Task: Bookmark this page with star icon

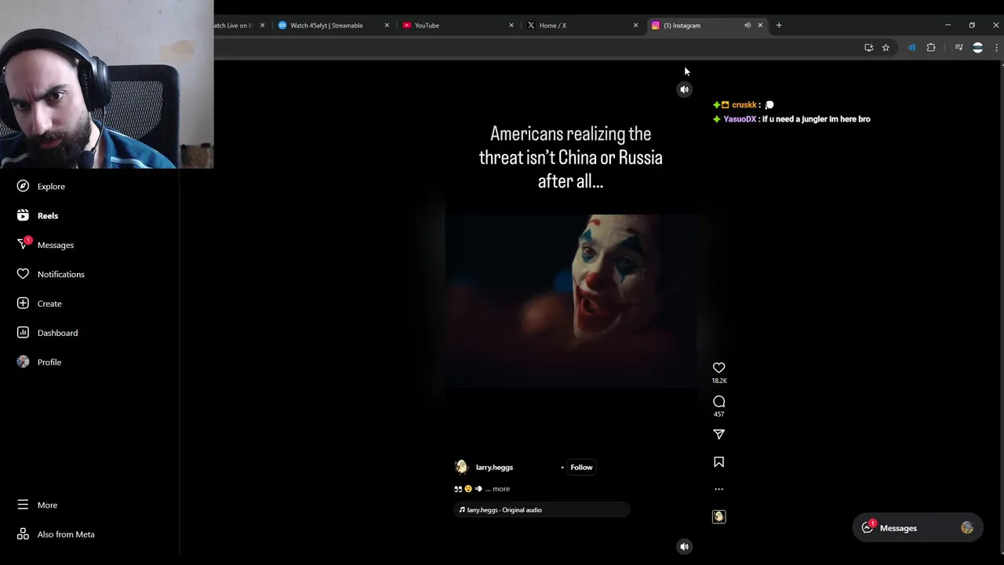Action: coord(886,48)
